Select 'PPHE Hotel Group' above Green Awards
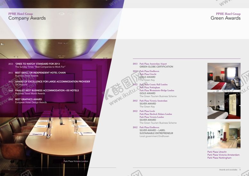 point(228,14)
